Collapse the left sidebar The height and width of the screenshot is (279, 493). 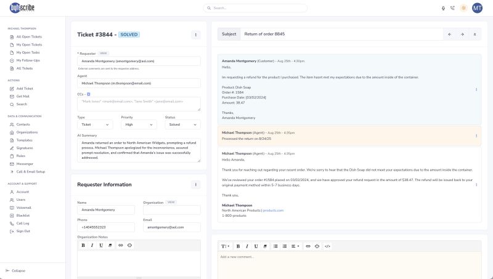tap(18, 270)
